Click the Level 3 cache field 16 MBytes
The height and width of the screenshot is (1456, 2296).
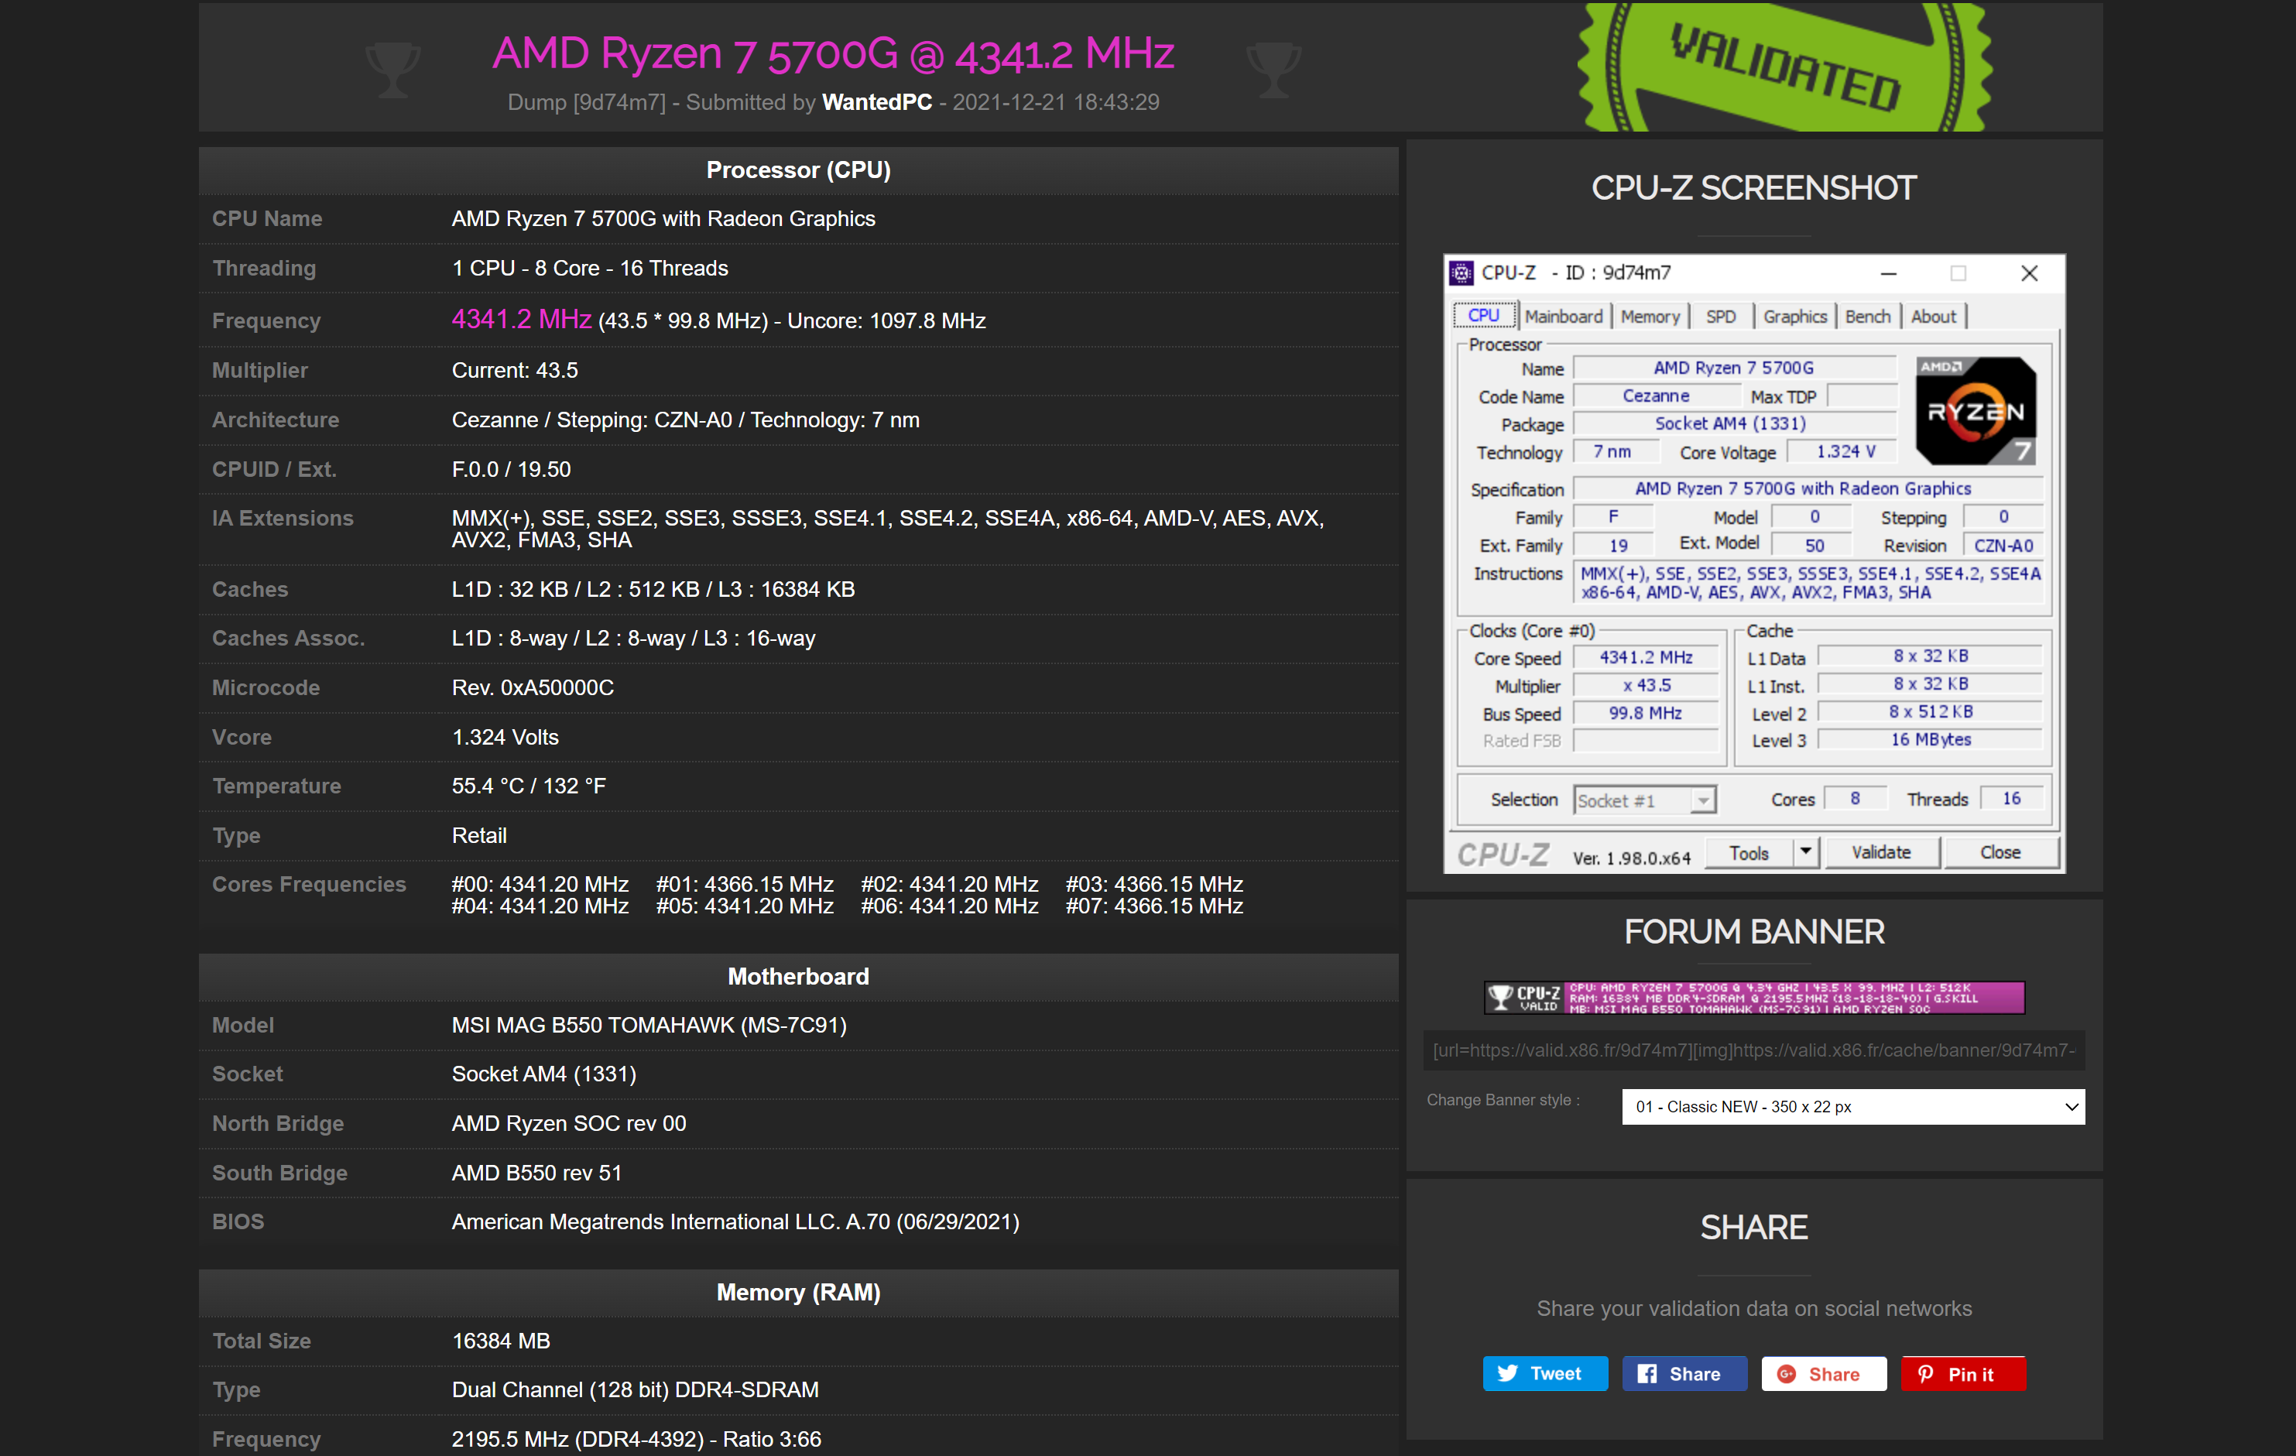point(1930,740)
